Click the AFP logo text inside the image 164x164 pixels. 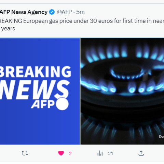point(43,105)
